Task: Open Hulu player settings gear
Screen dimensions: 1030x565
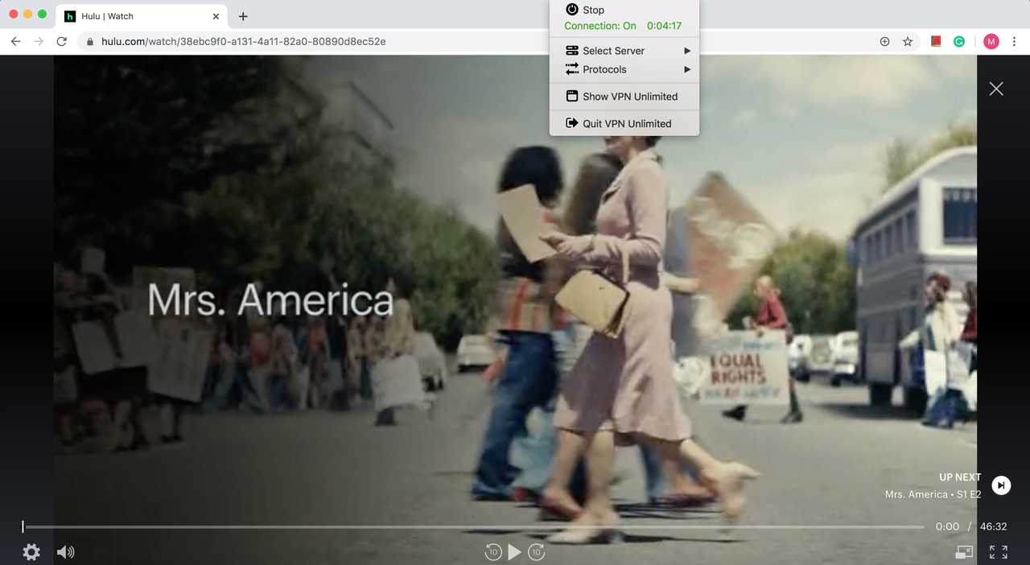Action: coord(31,552)
